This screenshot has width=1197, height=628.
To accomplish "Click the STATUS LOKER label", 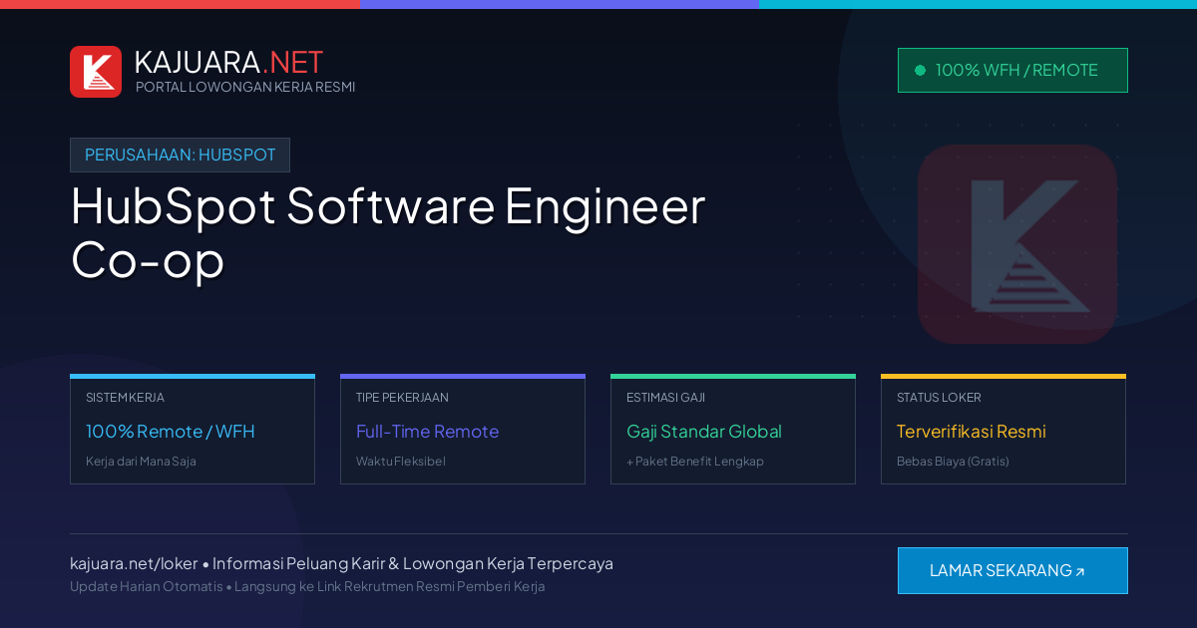I will tap(939, 397).
